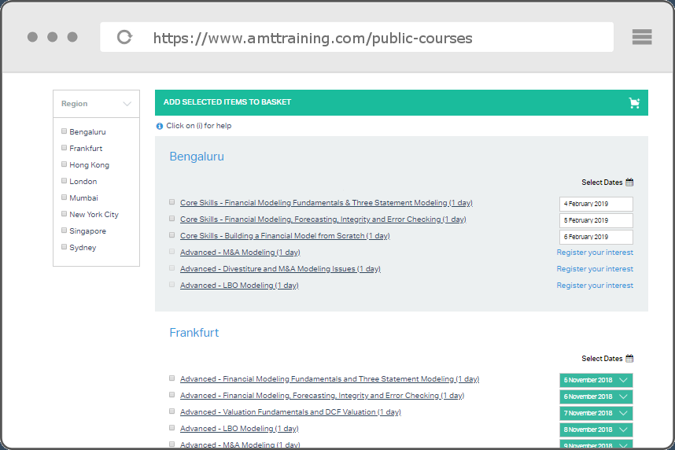This screenshot has width=675, height=450.
Task: Expand the 8 November 2018 date dropdown
Action: [x=623, y=430]
